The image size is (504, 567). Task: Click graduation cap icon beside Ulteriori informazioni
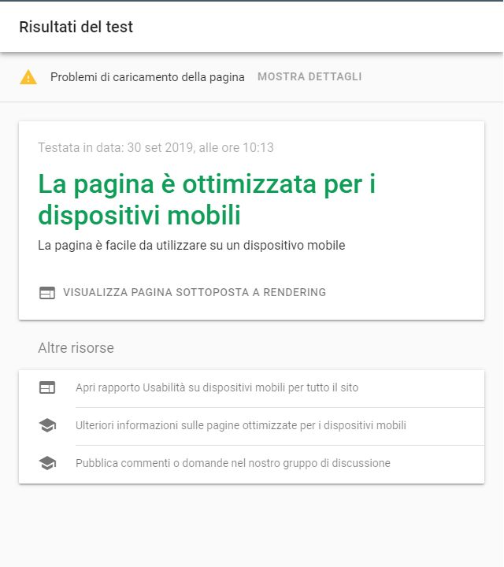tap(47, 425)
